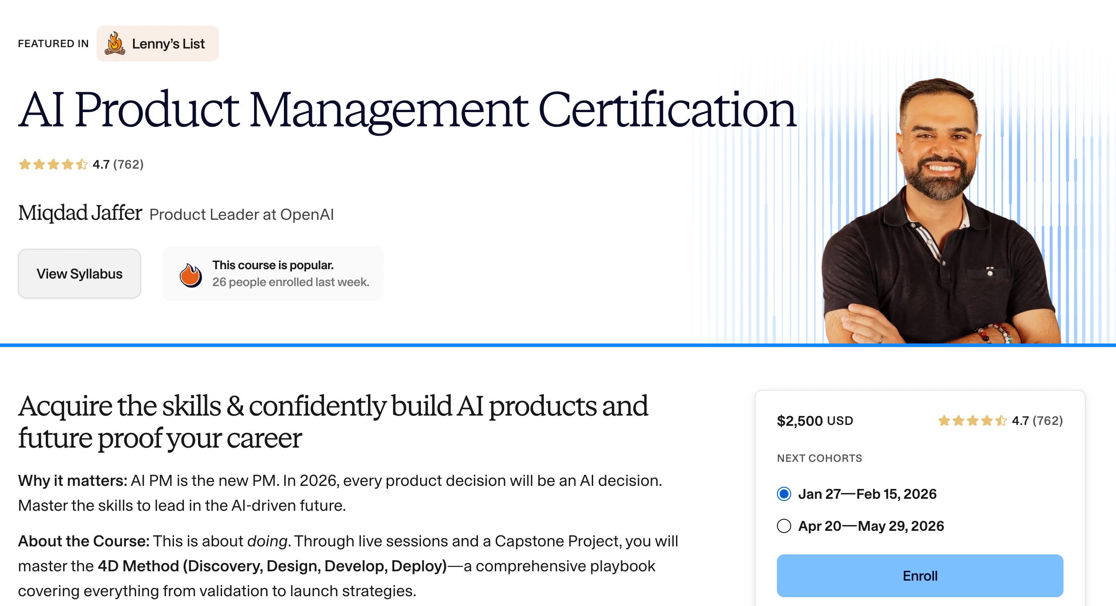Click the third star in the header rating
The image size is (1116, 606).
point(53,165)
